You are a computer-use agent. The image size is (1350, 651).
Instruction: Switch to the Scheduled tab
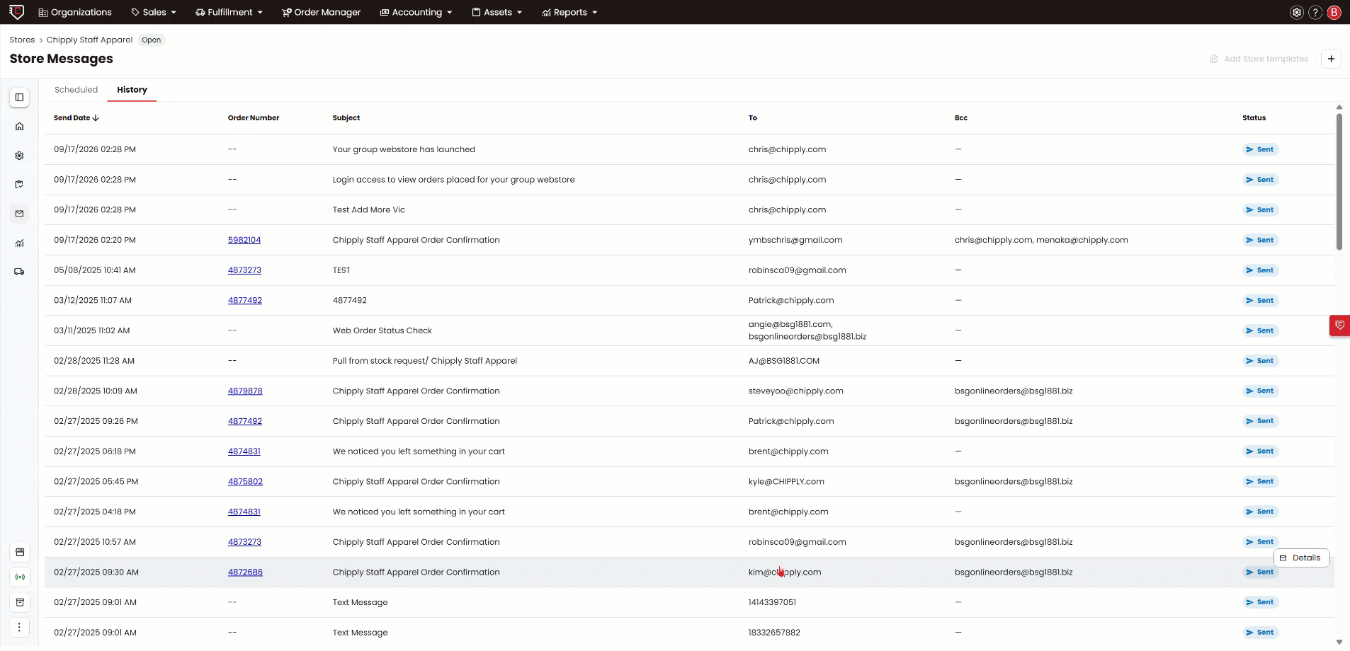pos(76,90)
